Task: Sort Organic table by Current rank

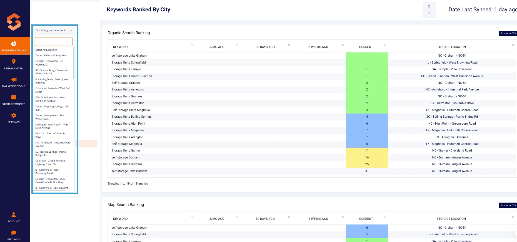Action: [x=384, y=45]
